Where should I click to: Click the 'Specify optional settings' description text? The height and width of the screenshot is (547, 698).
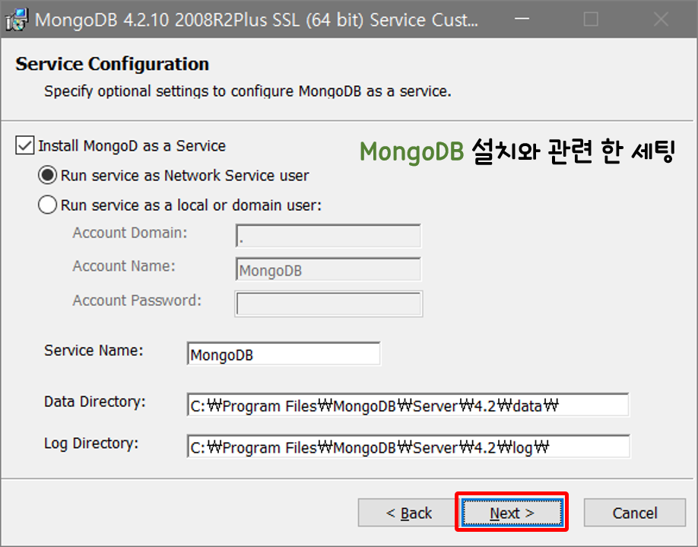[248, 92]
